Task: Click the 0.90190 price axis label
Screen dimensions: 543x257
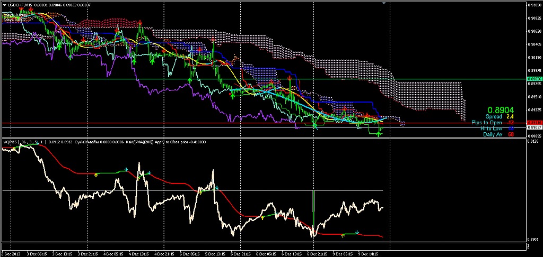Action: [x=535, y=58]
